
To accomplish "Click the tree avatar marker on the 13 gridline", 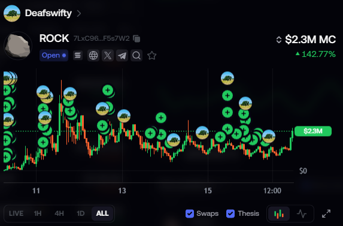I will coord(124,116).
